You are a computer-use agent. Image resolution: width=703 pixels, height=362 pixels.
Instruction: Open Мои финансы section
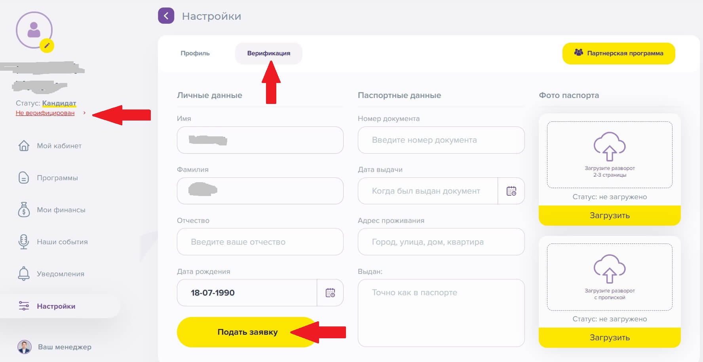61,210
